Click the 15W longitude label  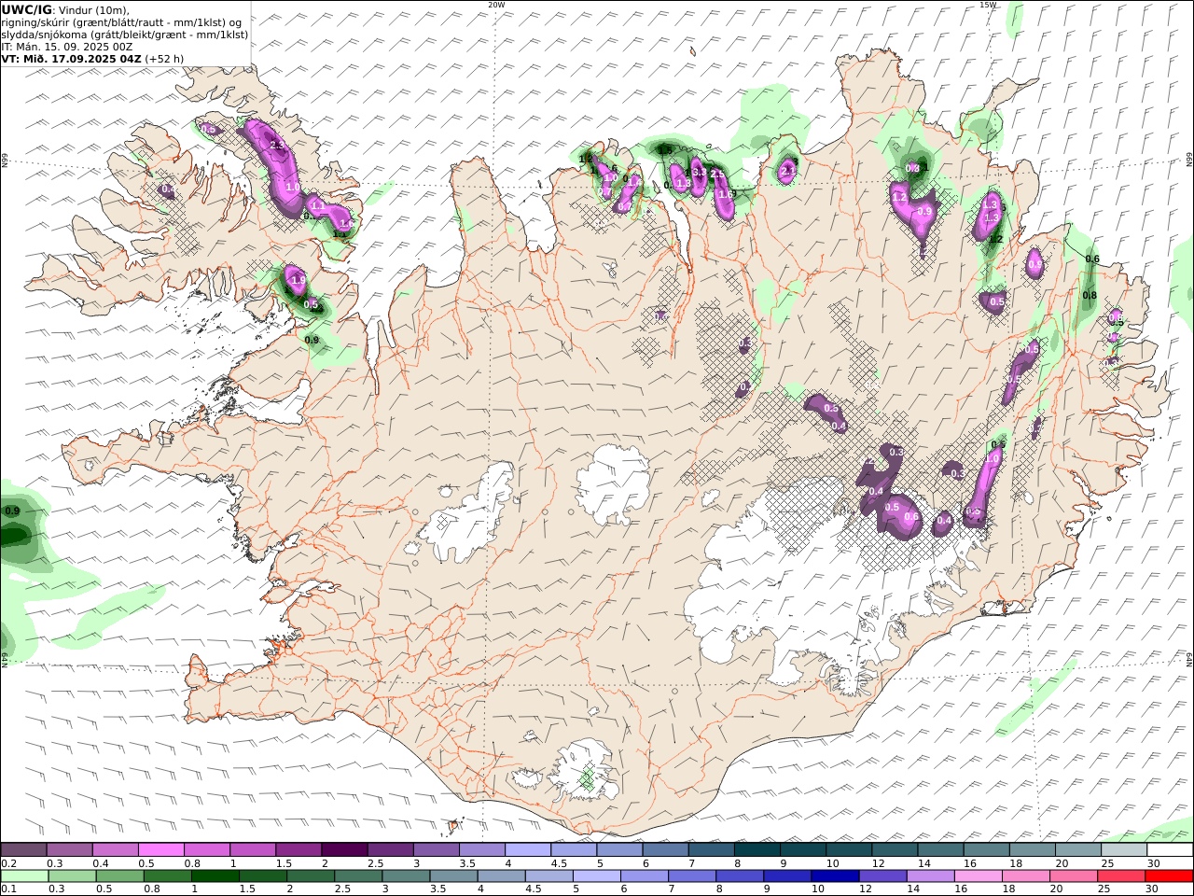tap(988, 5)
